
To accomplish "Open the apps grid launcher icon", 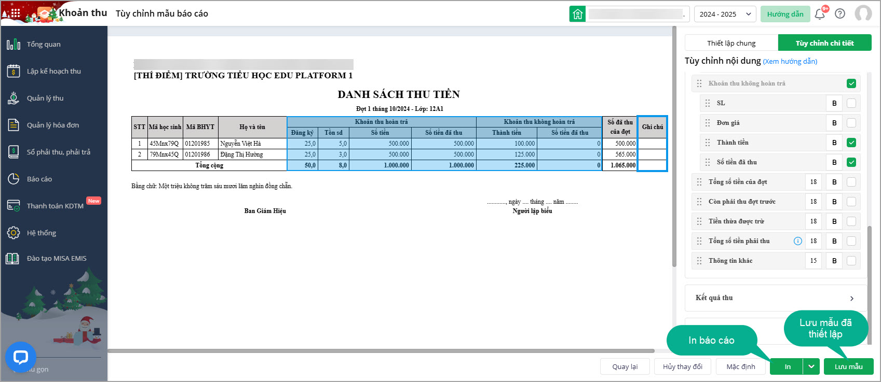I will coord(15,13).
